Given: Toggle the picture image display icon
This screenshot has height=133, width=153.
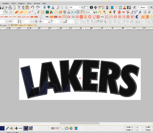Looking at the screenshot, I should (x=47, y=12).
